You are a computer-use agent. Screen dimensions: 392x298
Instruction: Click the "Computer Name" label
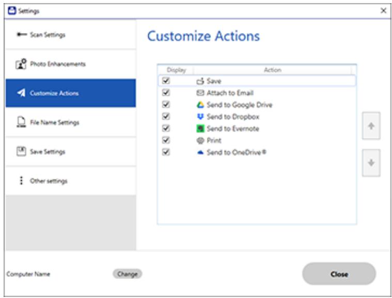[x=28, y=274]
